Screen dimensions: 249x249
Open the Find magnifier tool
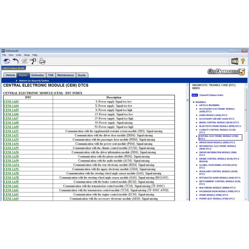[33, 61]
